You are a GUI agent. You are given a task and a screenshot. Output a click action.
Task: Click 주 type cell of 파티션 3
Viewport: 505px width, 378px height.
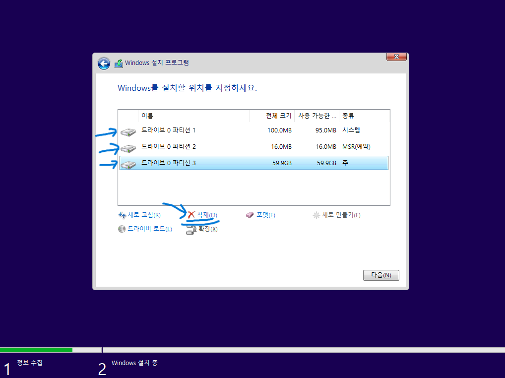(x=345, y=163)
